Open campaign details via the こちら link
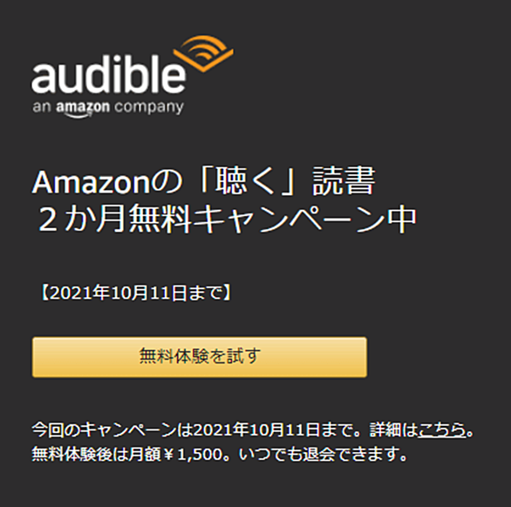 pos(442,429)
